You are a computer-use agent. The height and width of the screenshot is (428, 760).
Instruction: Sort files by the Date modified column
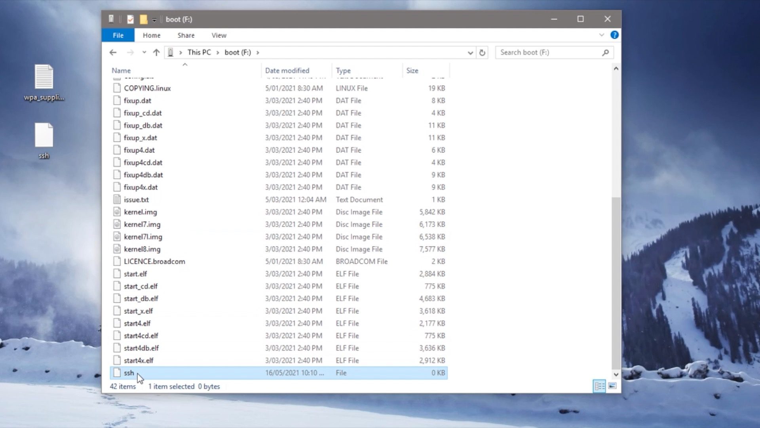tap(287, 71)
